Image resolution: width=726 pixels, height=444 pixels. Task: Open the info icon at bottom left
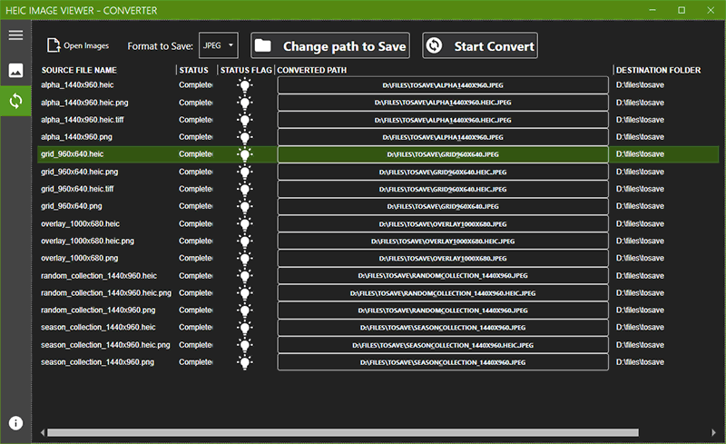tap(15, 423)
